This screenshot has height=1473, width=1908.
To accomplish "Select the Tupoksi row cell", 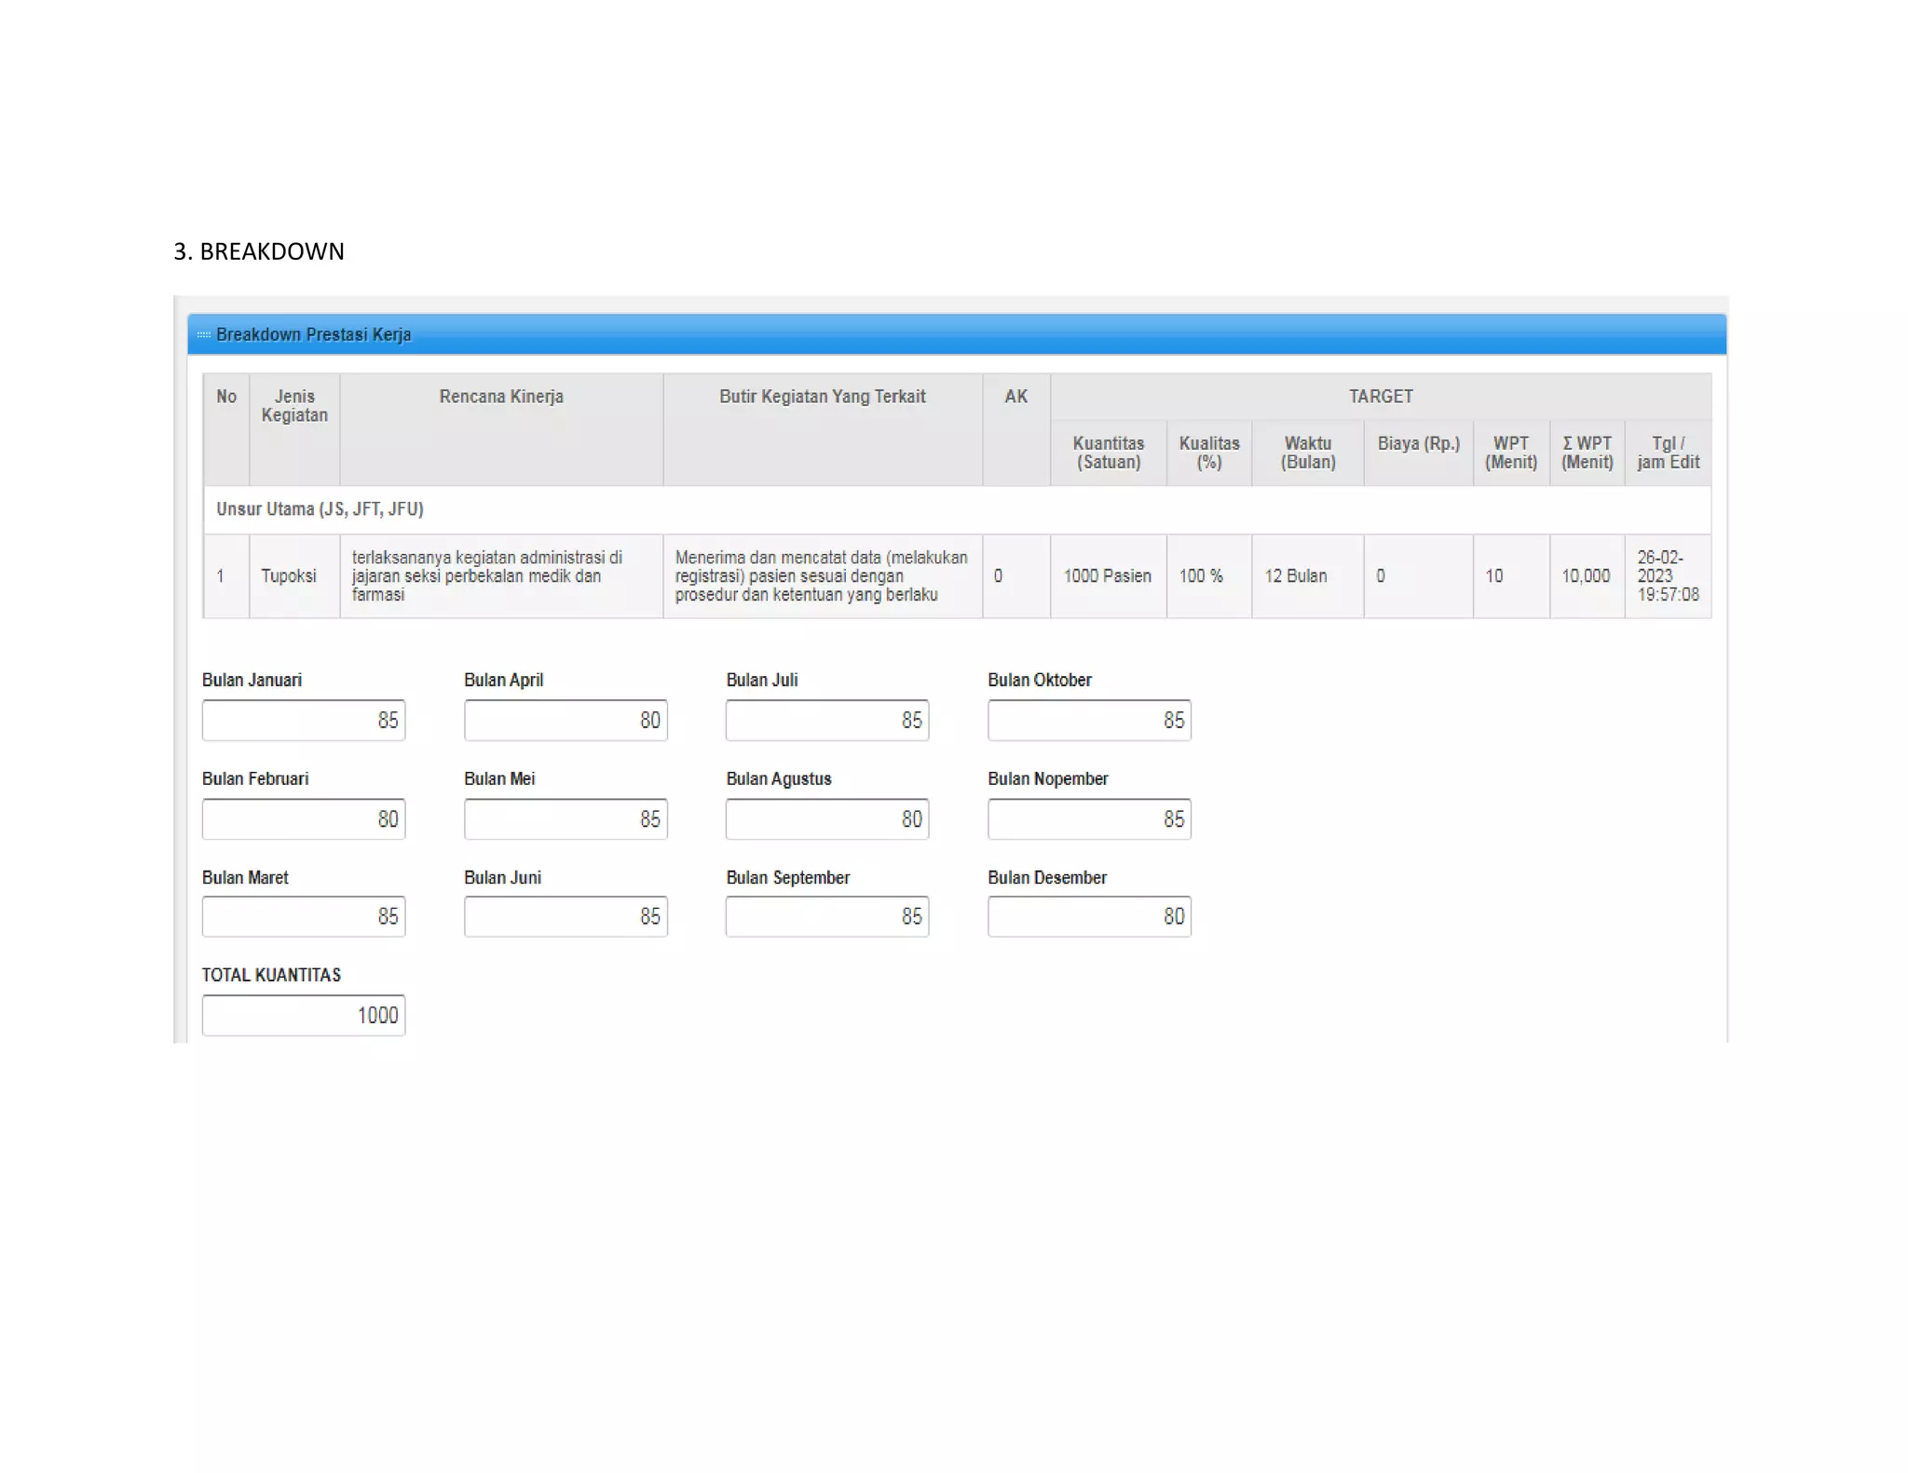I will pos(289,576).
